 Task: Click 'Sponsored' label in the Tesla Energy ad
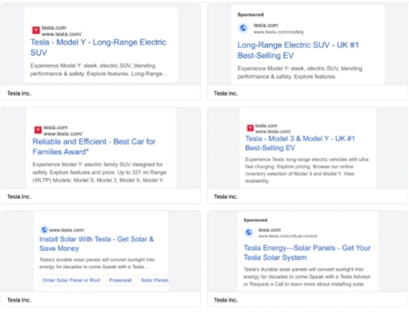pyautogui.click(x=255, y=220)
